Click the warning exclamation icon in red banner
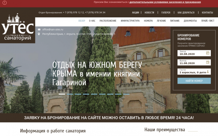The image size is (218, 136). point(4,3)
